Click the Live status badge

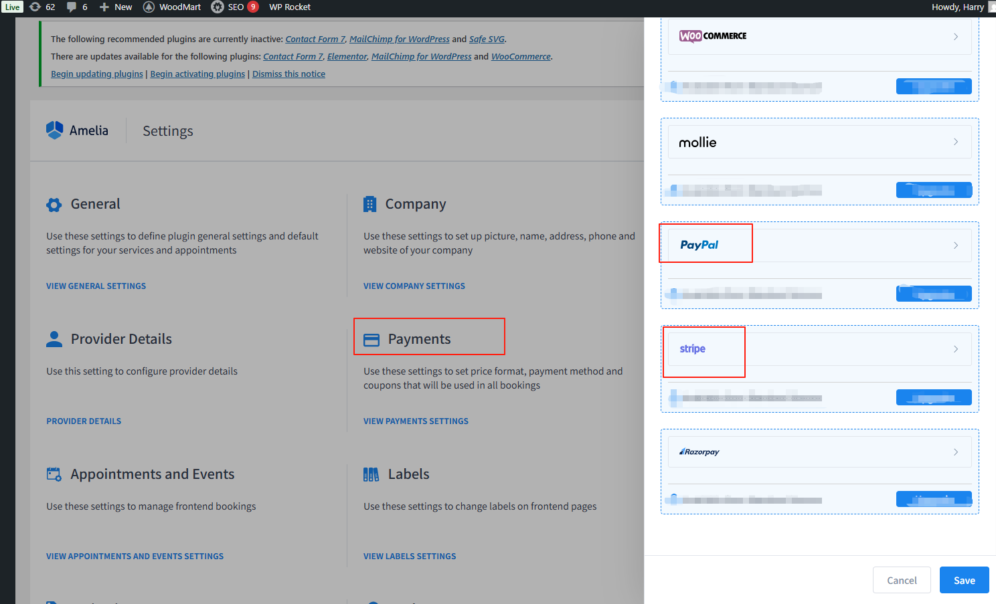(x=12, y=7)
